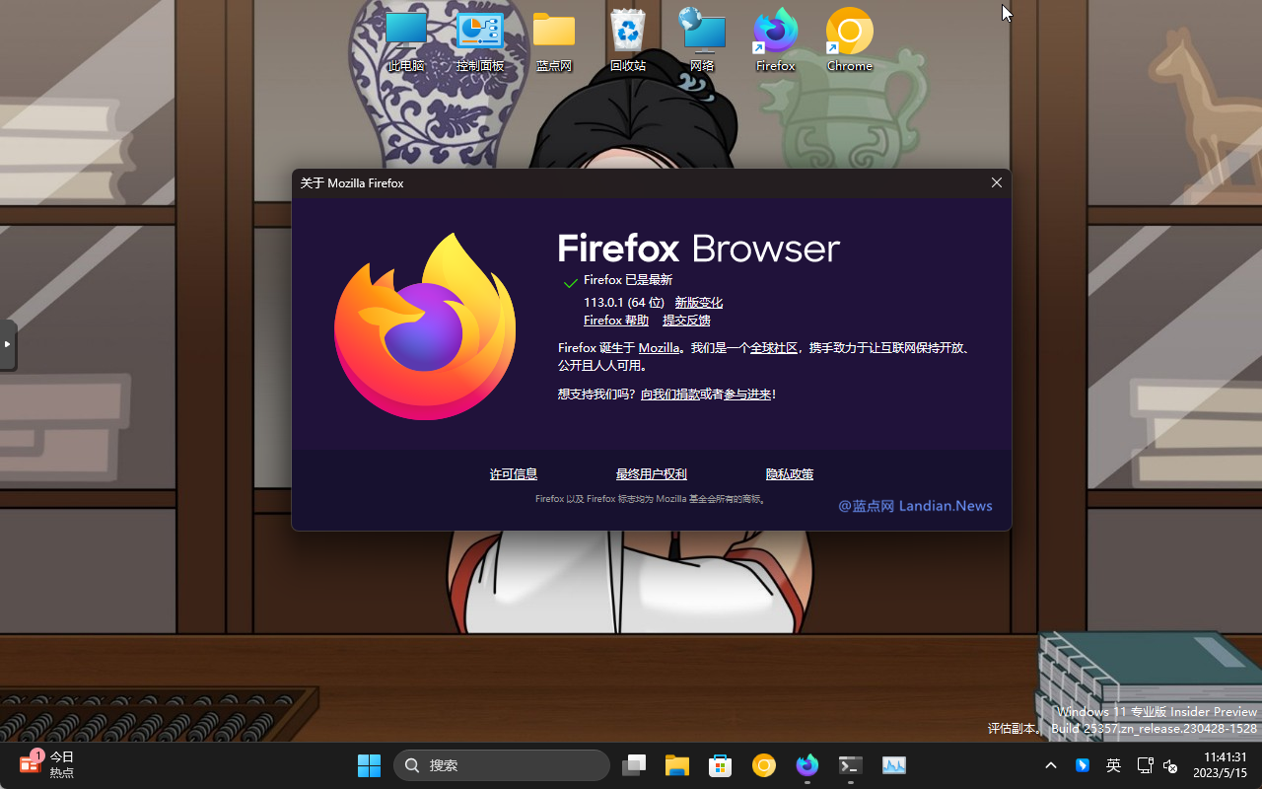Viewport: 1262px width, 789px height.
Task: Click the taskbar 搜索 search box
Action: (502, 765)
